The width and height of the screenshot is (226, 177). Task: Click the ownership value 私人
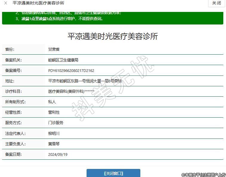[x=52, y=102]
